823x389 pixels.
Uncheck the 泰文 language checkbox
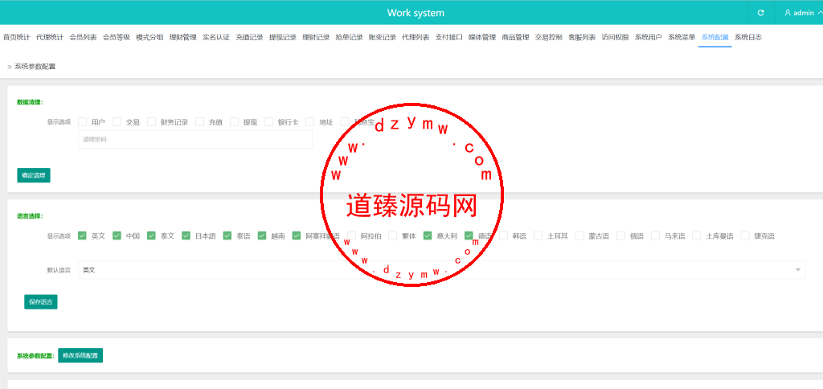151,235
